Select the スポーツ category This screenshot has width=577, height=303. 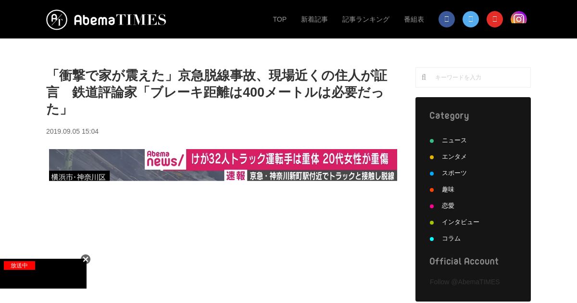(x=454, y=173)
